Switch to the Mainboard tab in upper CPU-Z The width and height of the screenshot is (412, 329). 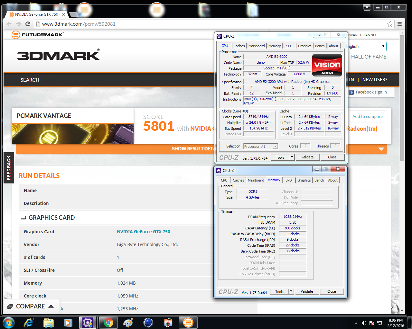pos(257,46)
